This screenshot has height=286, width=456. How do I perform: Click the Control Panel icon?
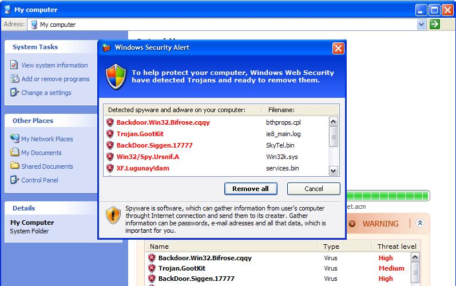[x=14, y=180]
